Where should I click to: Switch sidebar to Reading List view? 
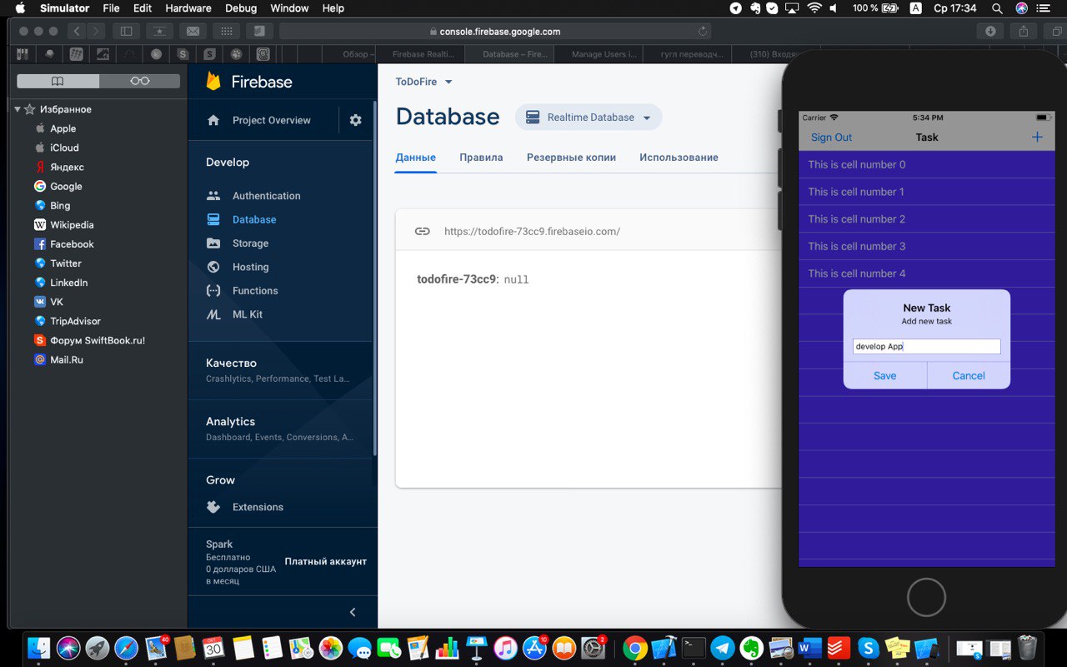coord(139,81)
